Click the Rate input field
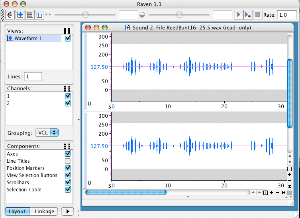The width and height of the screenshot is (300, 218). 287,15
